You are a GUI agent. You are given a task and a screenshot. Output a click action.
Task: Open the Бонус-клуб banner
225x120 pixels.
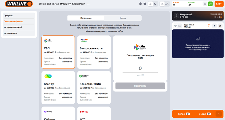click(198, 16)
